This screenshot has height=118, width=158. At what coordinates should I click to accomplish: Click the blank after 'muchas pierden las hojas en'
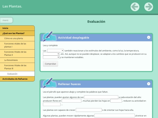116,101
